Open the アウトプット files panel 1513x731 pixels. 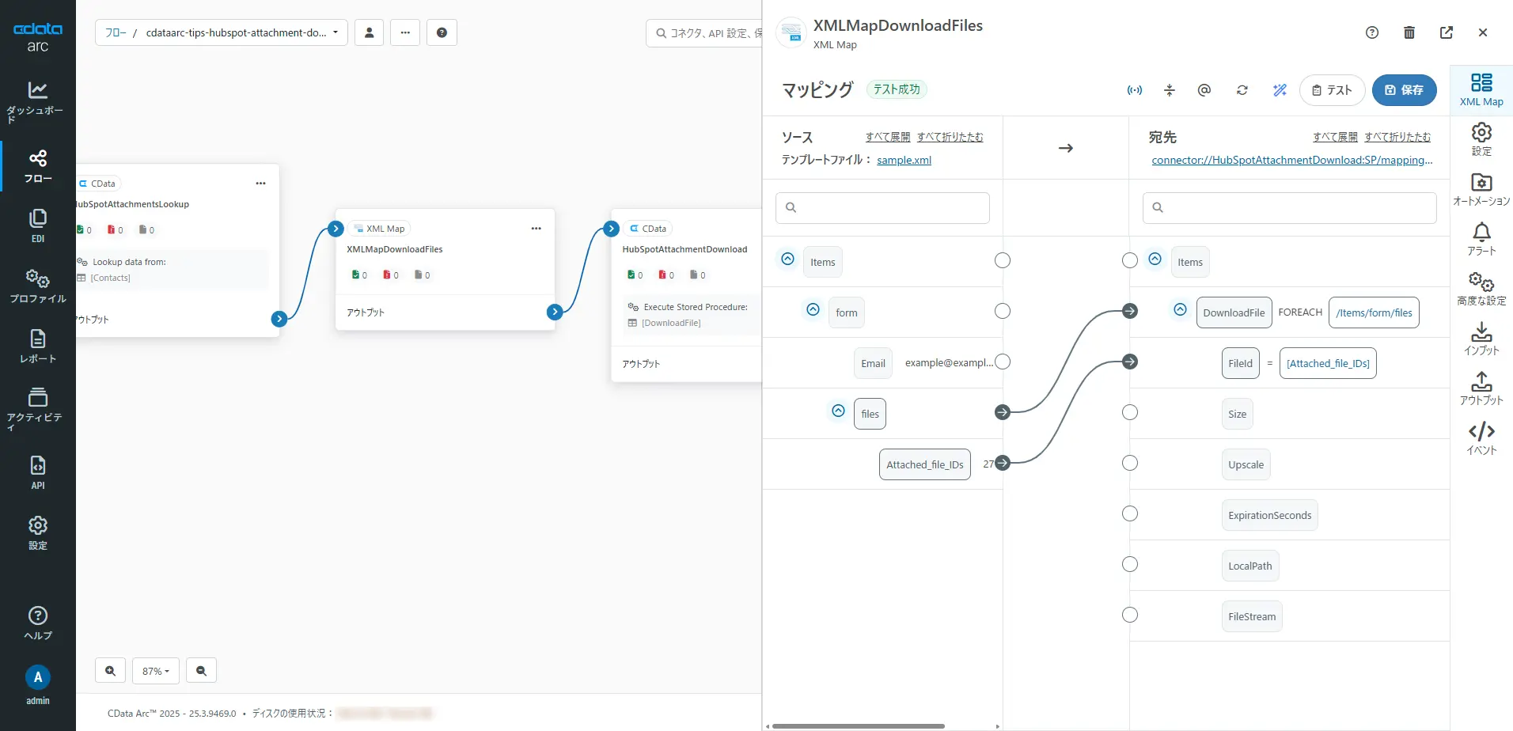tap(1481, 388)
